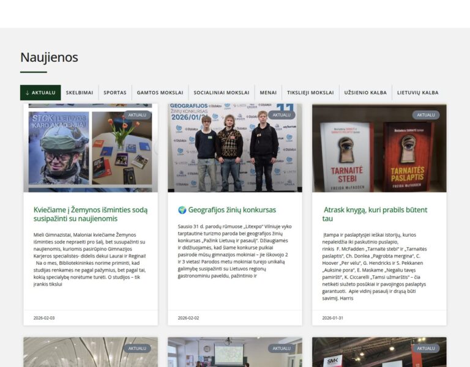470x367 pixels.
Task: Click the three students geography contest photo
Action: (x=235, y=150)
